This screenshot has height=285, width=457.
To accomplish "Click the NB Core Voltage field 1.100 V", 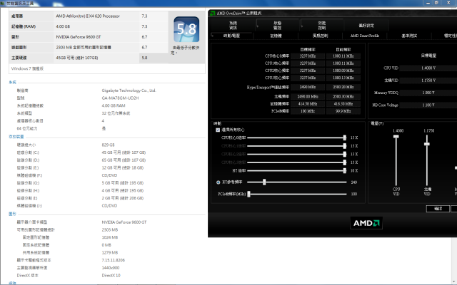I will point(428,105).
